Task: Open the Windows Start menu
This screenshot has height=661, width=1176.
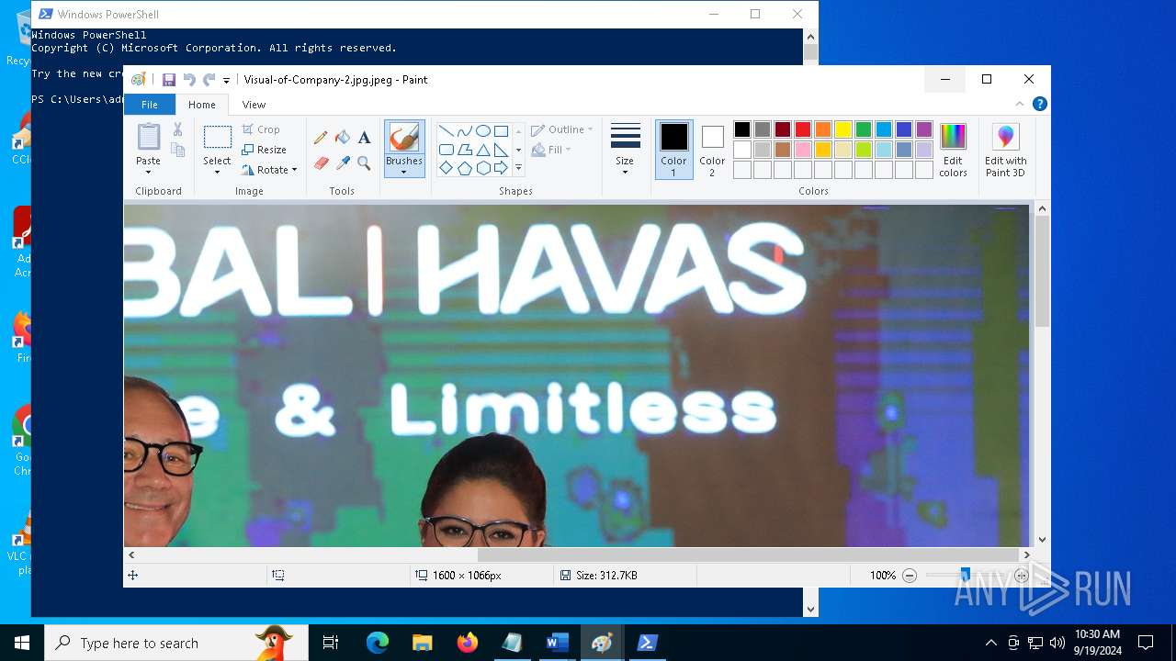Action: coord(22,643)
